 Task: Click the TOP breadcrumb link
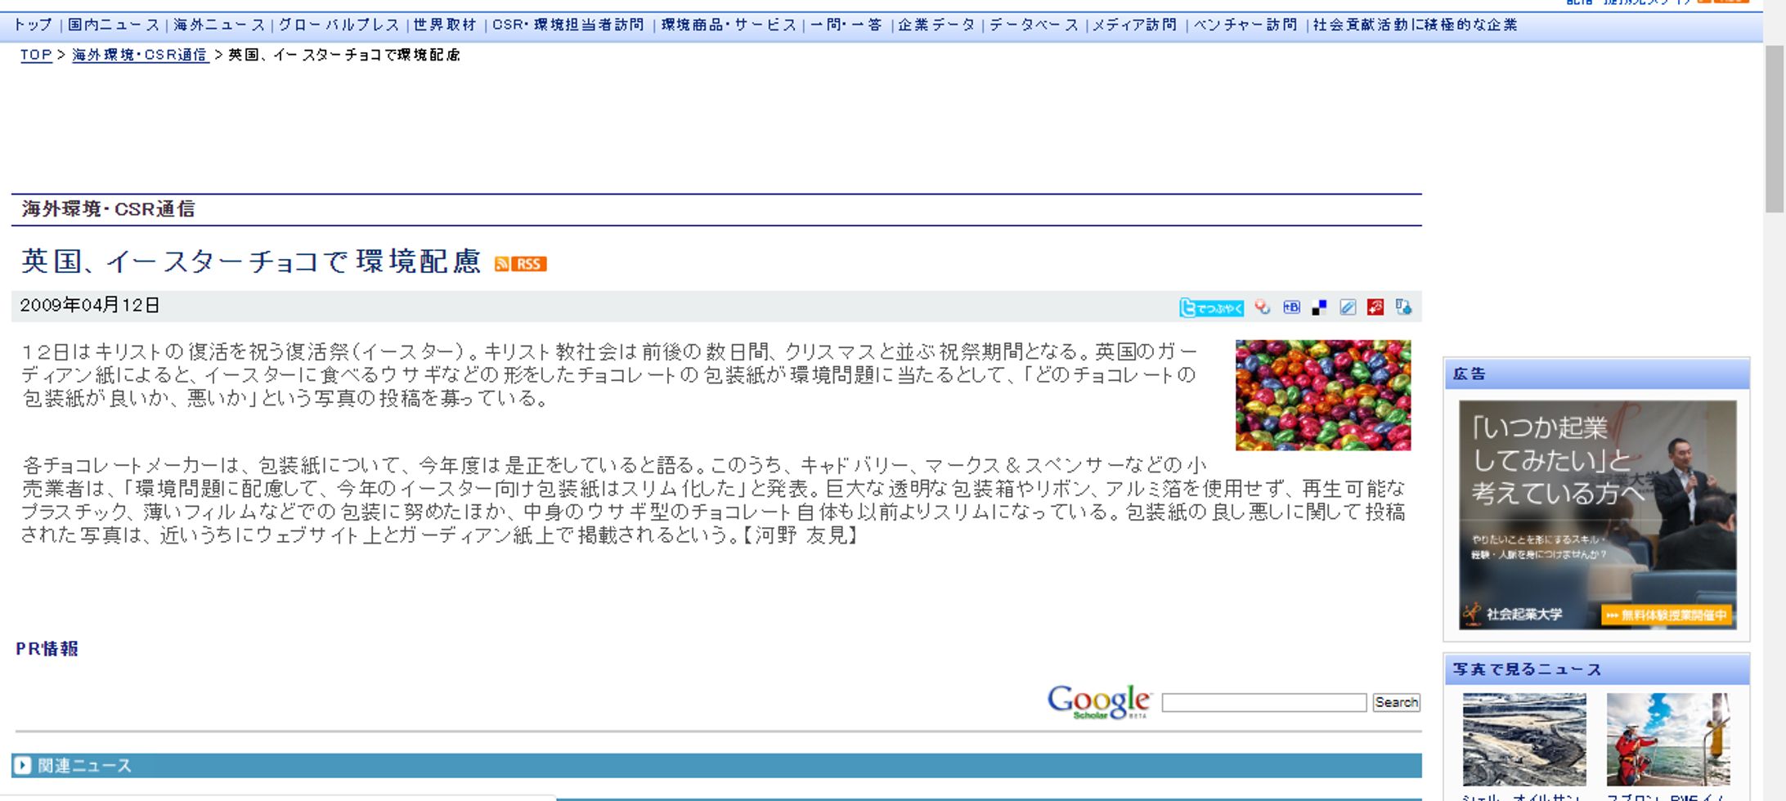pyautogui.click(x=36, y=55)
